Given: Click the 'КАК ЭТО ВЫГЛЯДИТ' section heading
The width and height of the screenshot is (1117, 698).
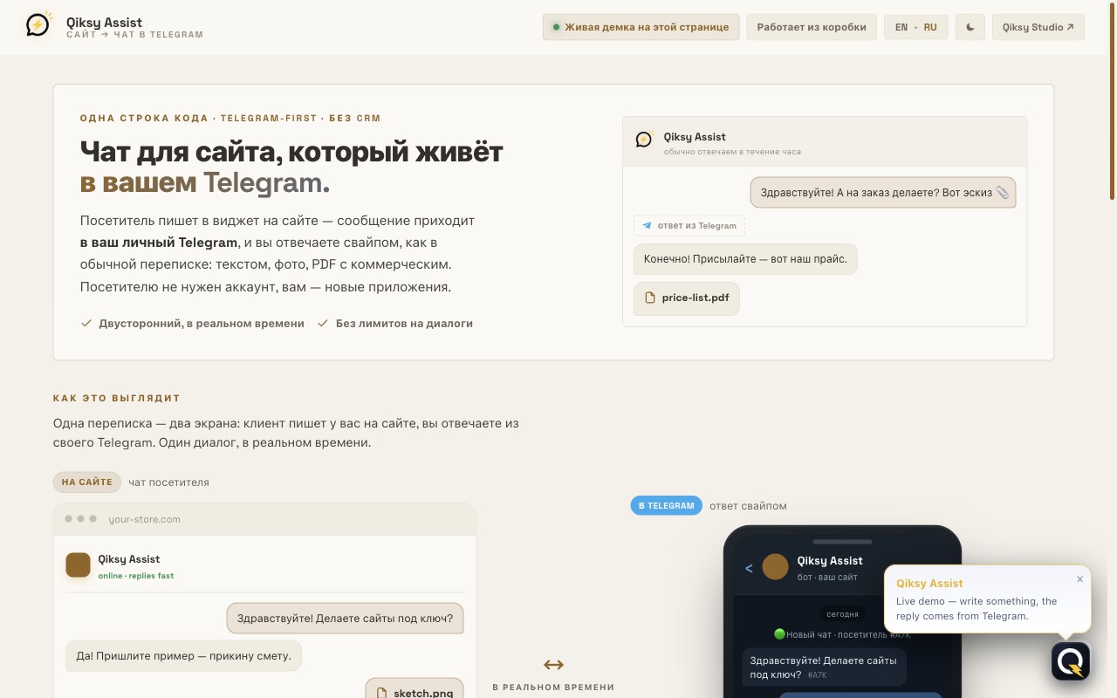Looking at the screenshot, I should [117, 399].
